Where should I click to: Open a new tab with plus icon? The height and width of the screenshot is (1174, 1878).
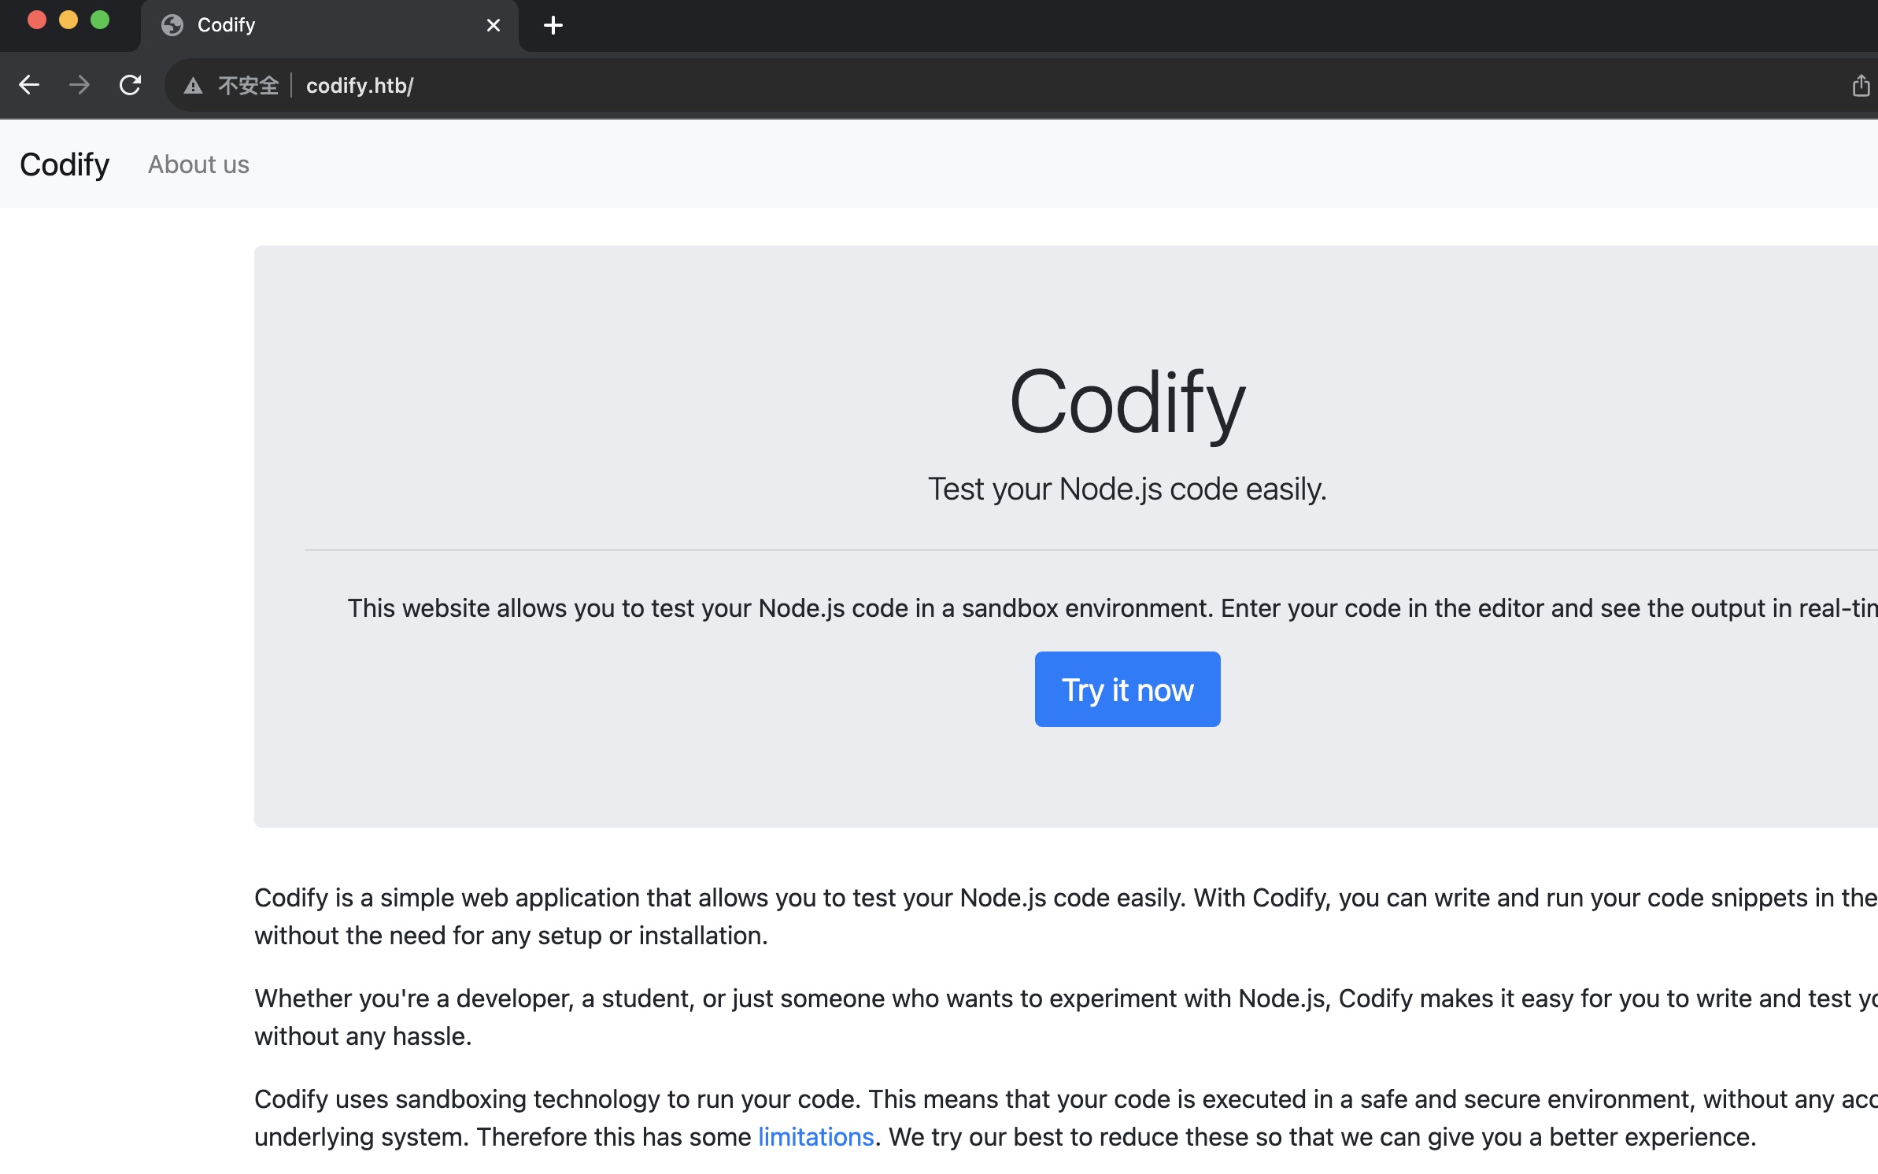(553, 25)
